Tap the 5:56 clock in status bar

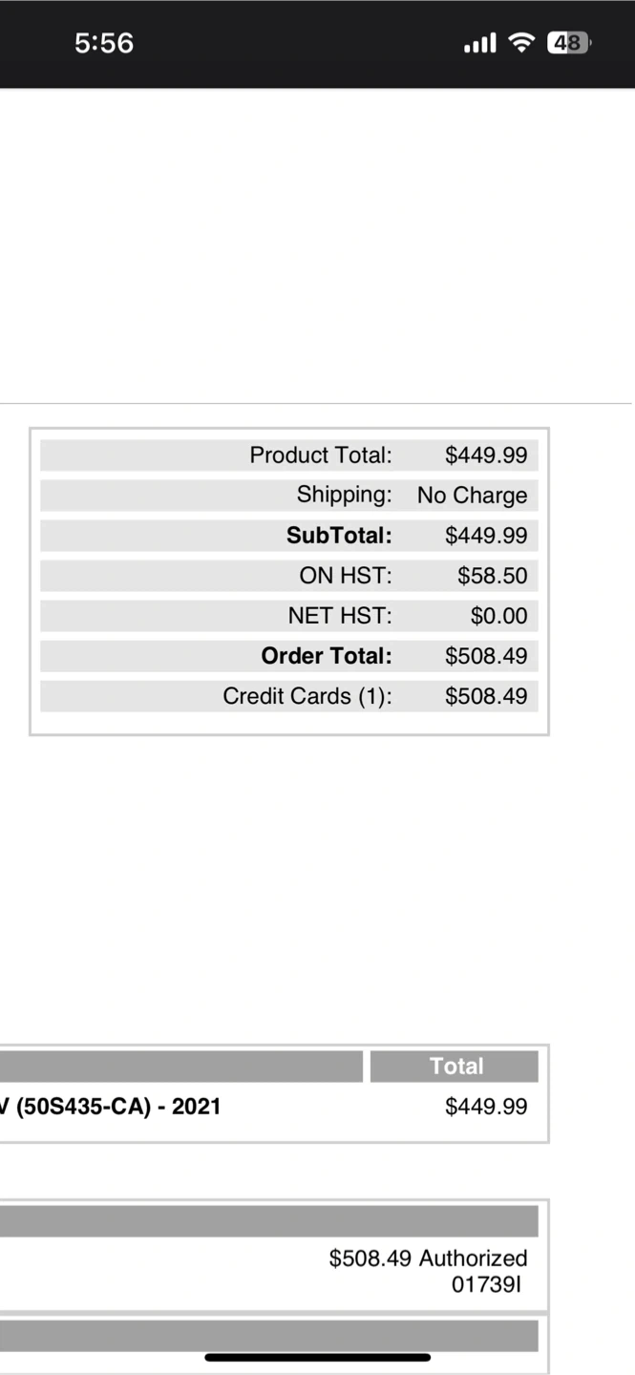click(104, 43)
